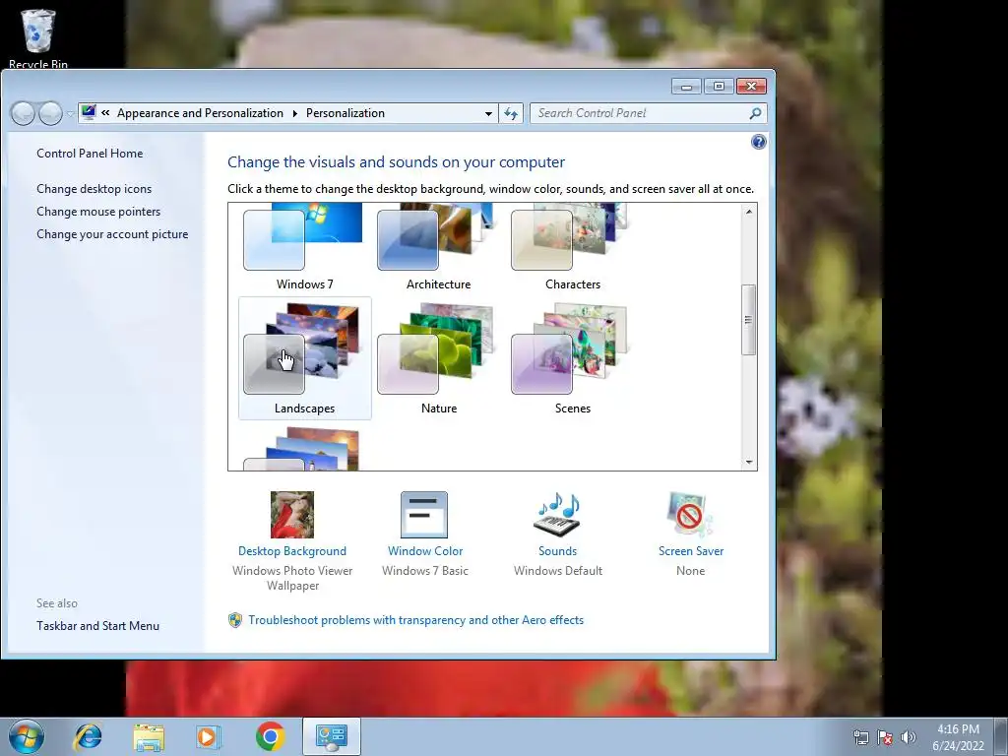Open the Window Color icon
Image resolution: width=1008 pixels, height=756 pixels.
point(424,514)
